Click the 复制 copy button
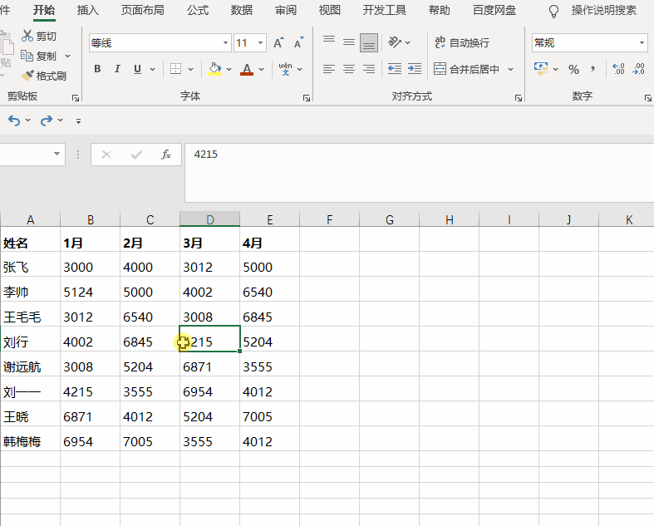The height and width of the screenshot is (526, 654). pos(40,56)
